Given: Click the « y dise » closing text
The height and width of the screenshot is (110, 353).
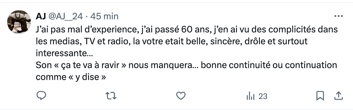Looking at the screenshot, I should click(x=87, y=77).
